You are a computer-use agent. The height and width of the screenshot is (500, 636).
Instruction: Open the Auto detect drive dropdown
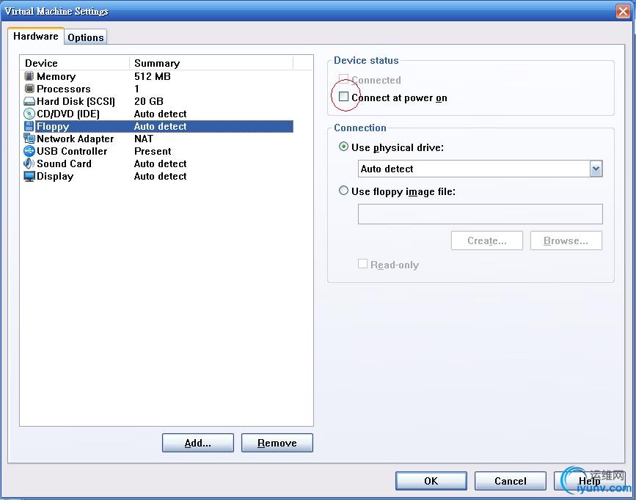pyautogui.click(x=596, y=169)
